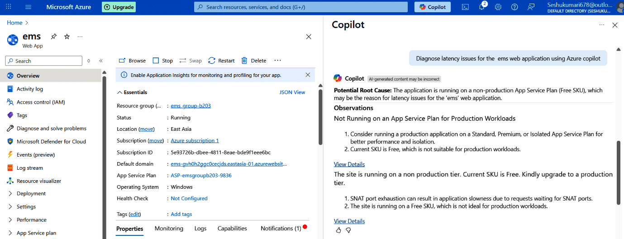Open the default domain URL link
Screen dimensions: 624x239
pyautogui.click(x=229, y=164)
